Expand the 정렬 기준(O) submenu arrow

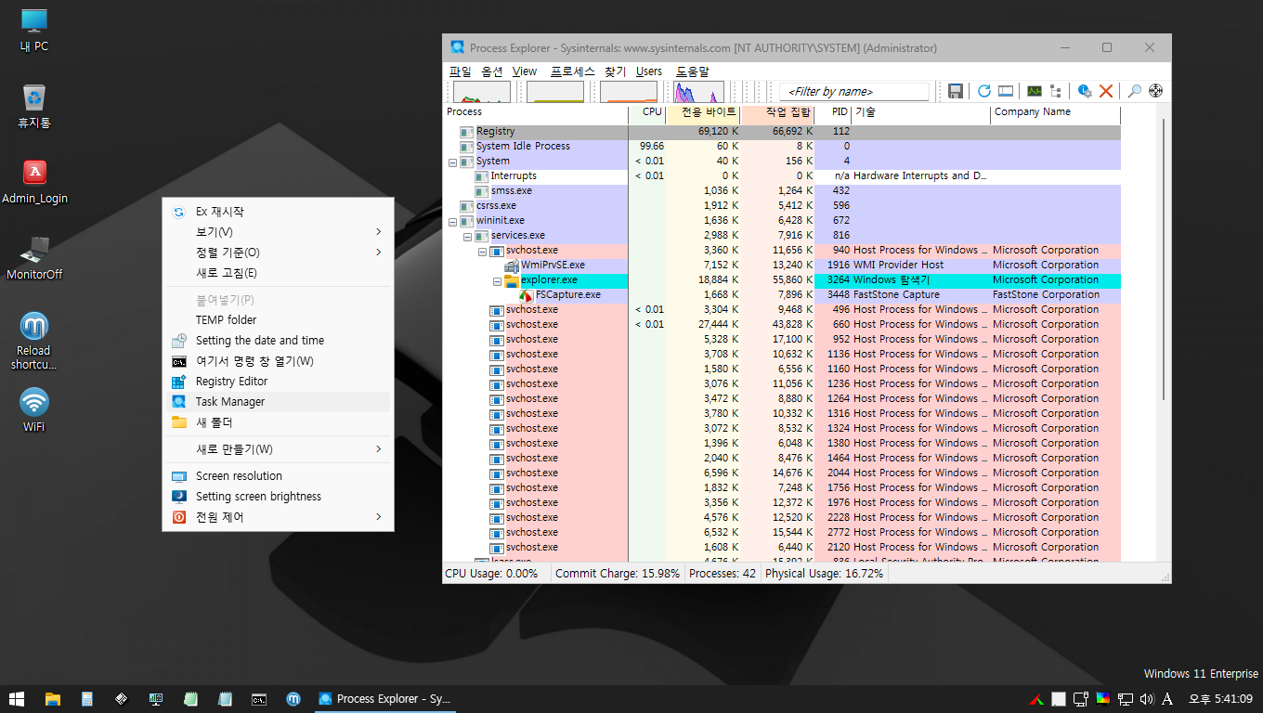[x=378, y=252]
